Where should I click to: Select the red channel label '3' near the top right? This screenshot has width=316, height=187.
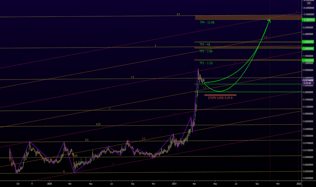coord(296,12)
